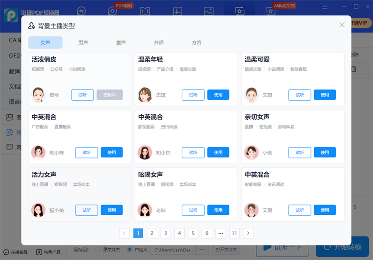The width and height of the screenshot is (373, 260).
Task: Open the hamburger menu in title bar
Action: pyautogui.click(x=325, y=7)
